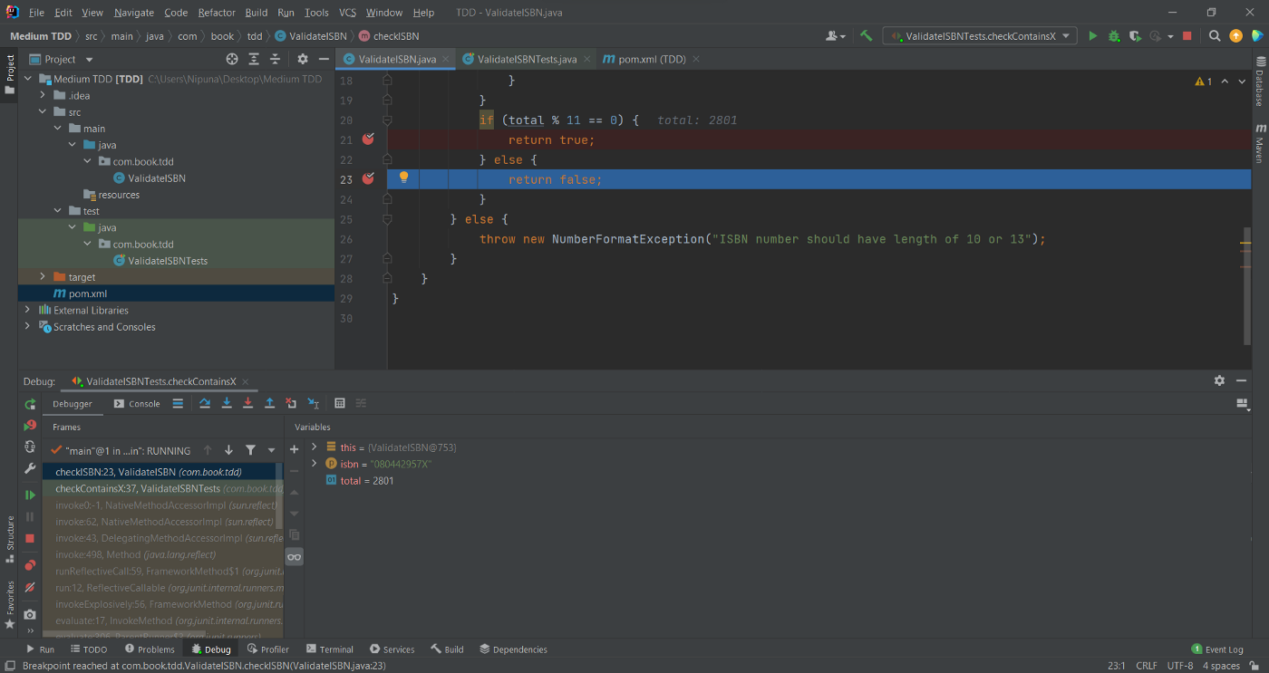Click View Breakpoints double red circle icon
Viewport: 1269px width, 673px height.
30,565
